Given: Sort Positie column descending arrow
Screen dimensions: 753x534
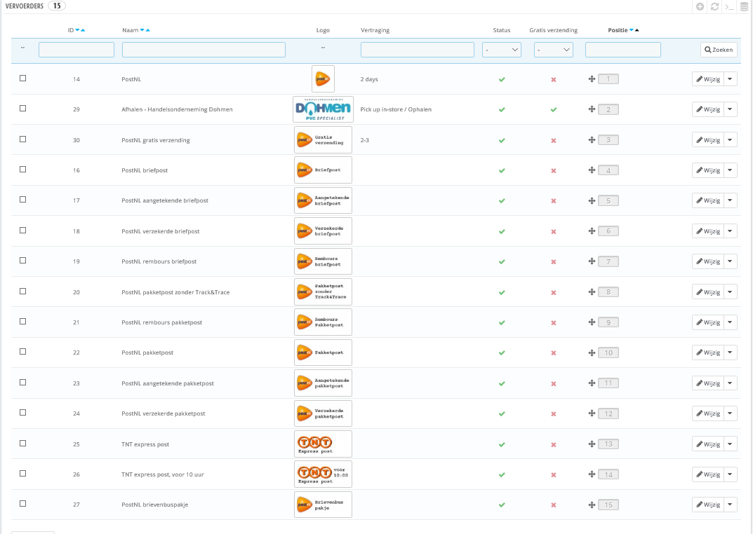Looking at the screenshot, I should 632,30.
